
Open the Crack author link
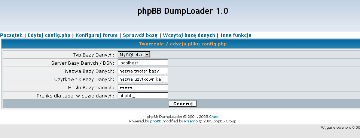tap(214, 117)
